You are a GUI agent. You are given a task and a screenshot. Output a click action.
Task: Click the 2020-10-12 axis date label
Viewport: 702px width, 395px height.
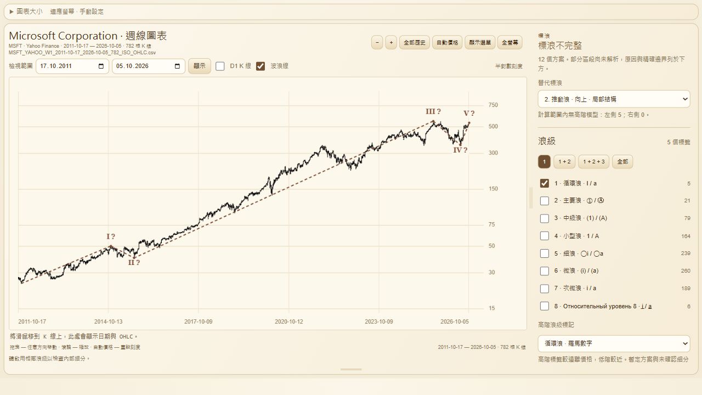288,321
